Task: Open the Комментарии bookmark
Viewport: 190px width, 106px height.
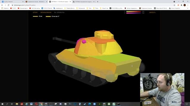Action: [23, 8]
